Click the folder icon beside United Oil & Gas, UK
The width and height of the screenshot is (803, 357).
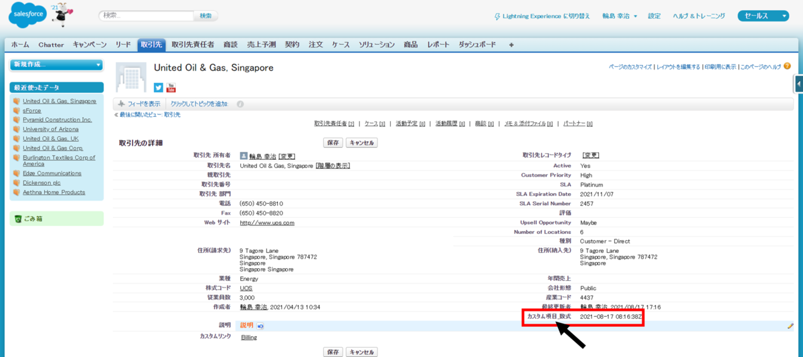pyautogui.click(x=17, y=138)
